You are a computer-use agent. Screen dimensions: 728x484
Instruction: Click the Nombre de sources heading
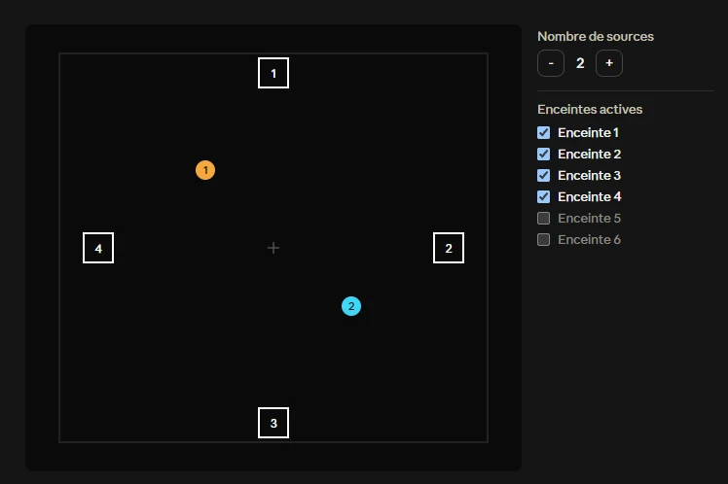596,36
